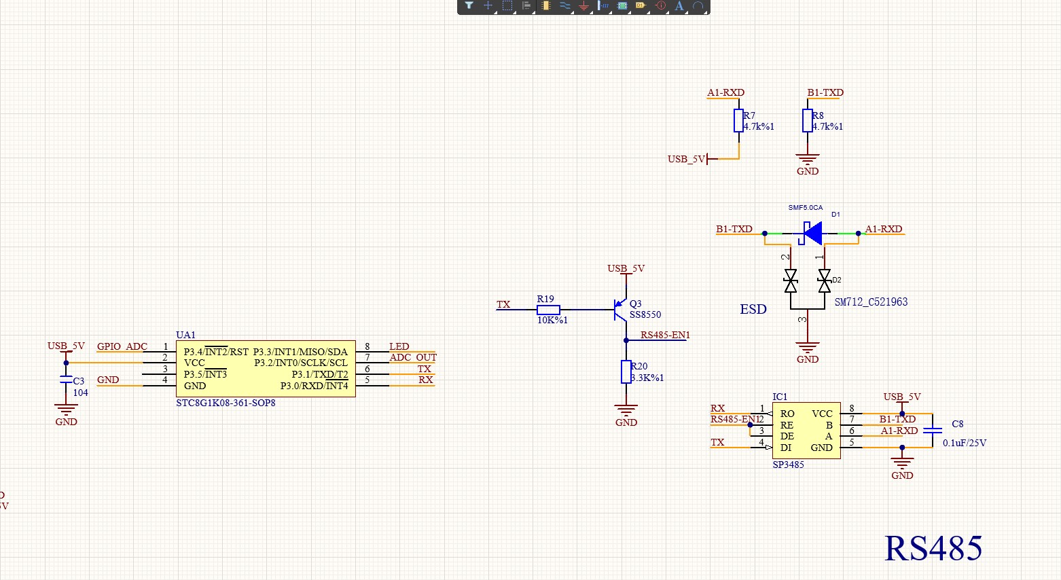Click the USB_5V power port above Q3
The width and height of the screenshot is (1061, 580).
(x=626, y=270)
